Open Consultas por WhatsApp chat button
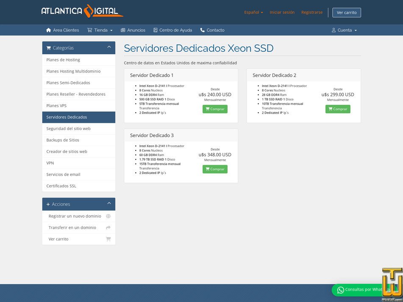Viewport: 403px width, 302px height. (x=365, y=290)
